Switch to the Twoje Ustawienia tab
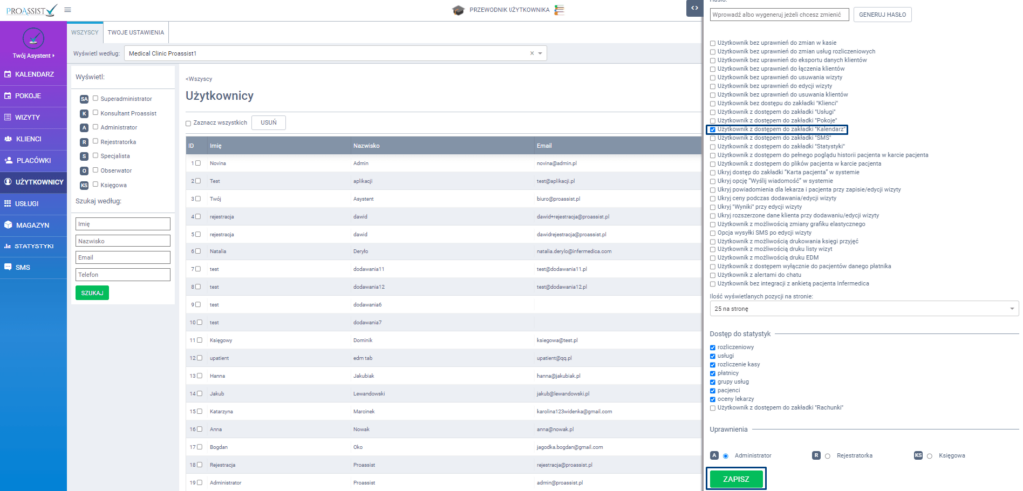 click(138, 32)
